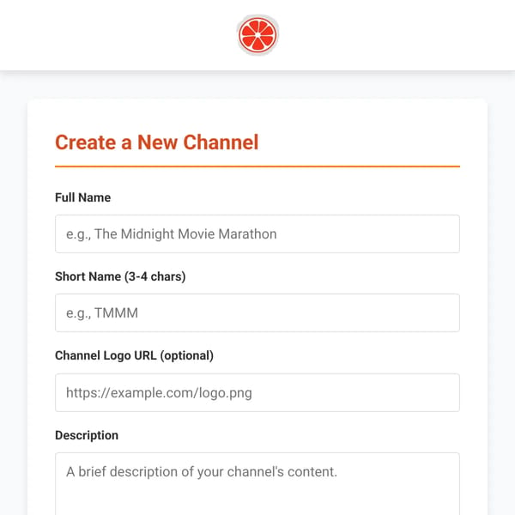This screenshot has width=515, height=515.
Task: Click the 'Create a New Channel' heading
Action: (x=157, y=142)
